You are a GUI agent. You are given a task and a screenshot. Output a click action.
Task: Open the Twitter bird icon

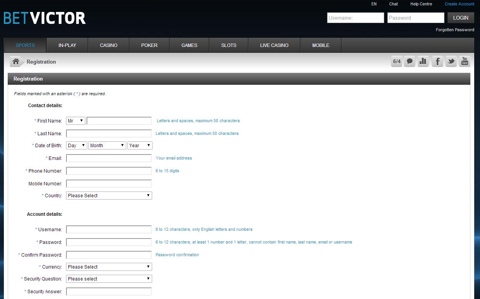[451, 61]
